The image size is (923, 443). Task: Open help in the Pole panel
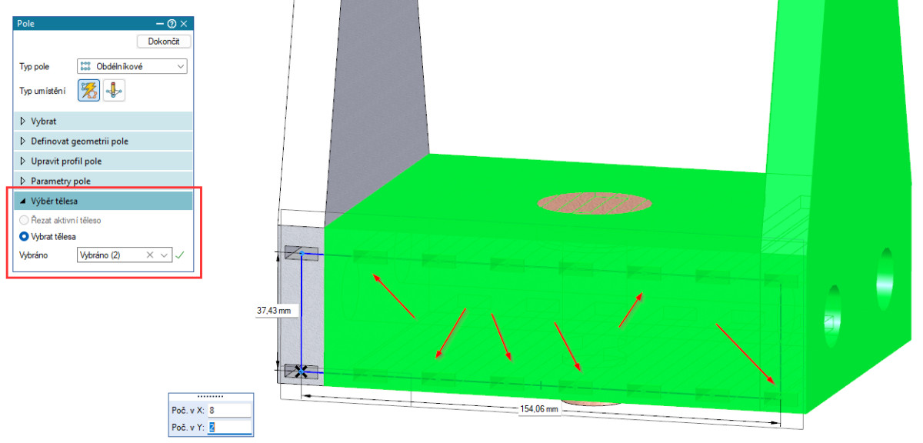(172, 24)
